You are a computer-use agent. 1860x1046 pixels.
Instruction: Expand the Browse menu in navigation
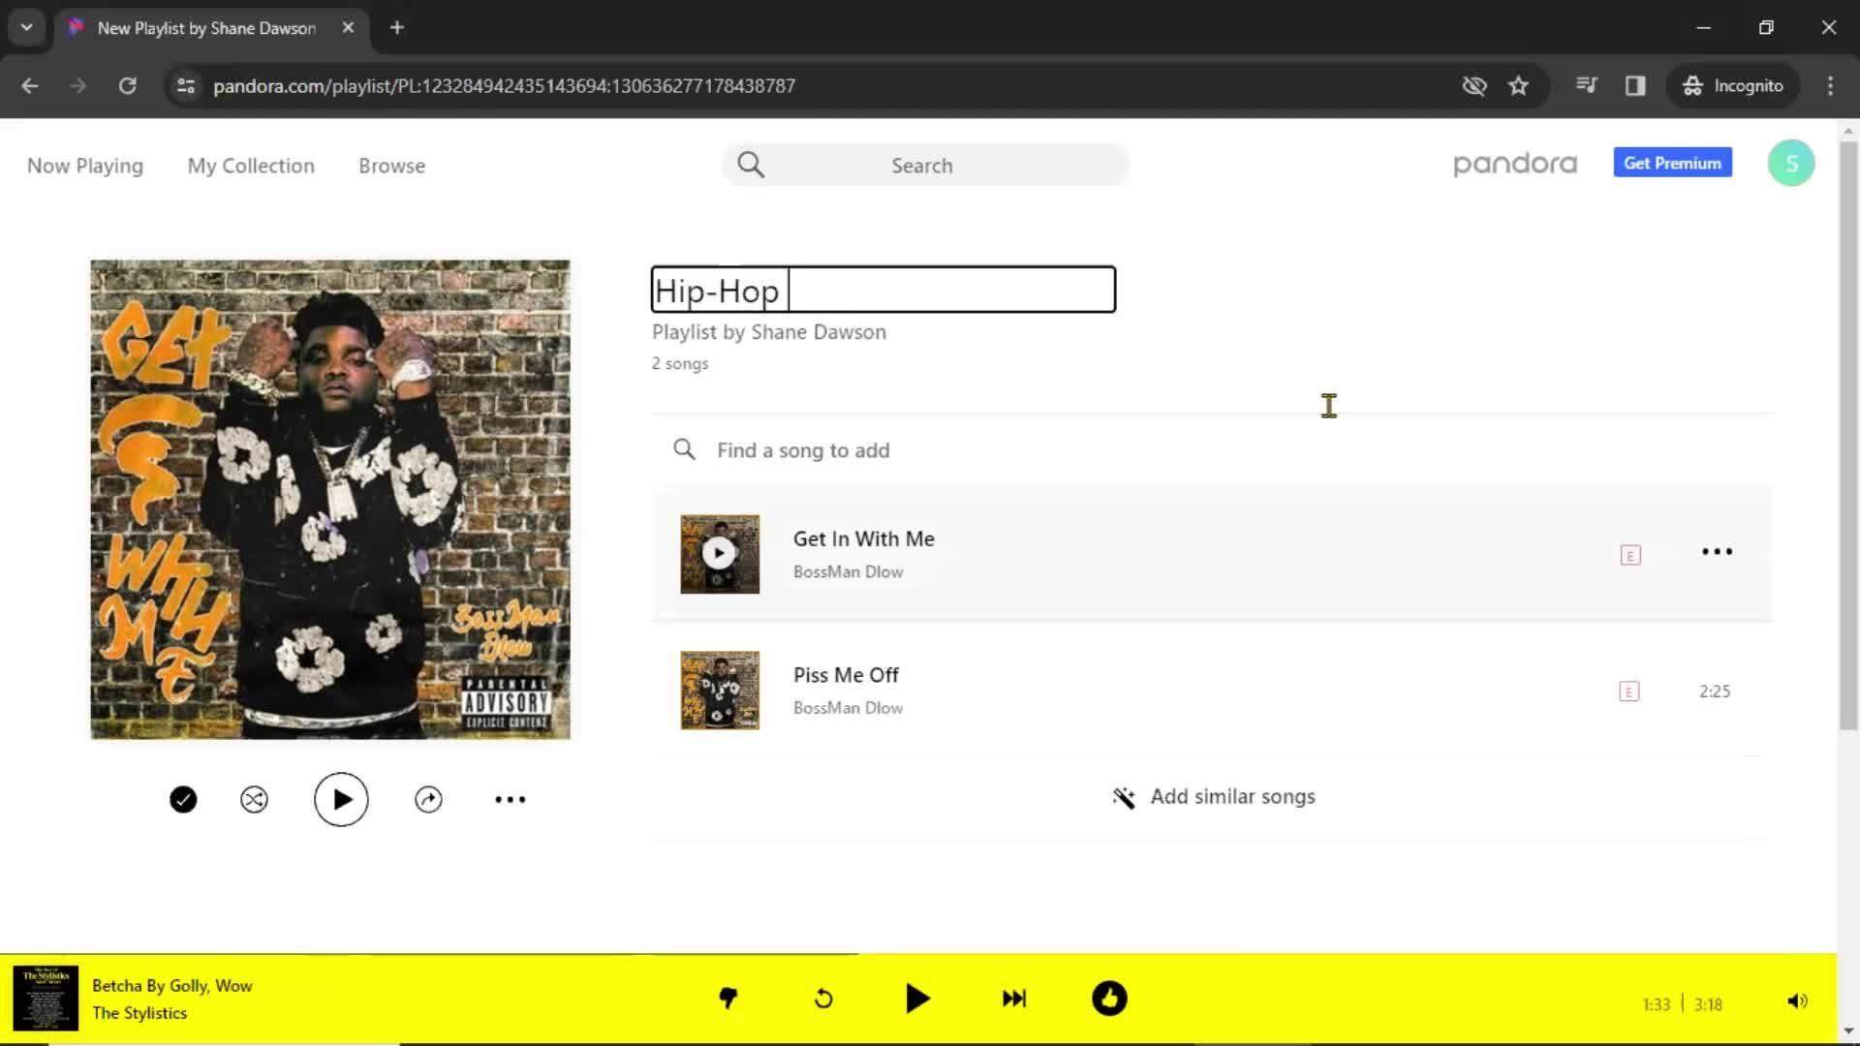click(391, 165)
